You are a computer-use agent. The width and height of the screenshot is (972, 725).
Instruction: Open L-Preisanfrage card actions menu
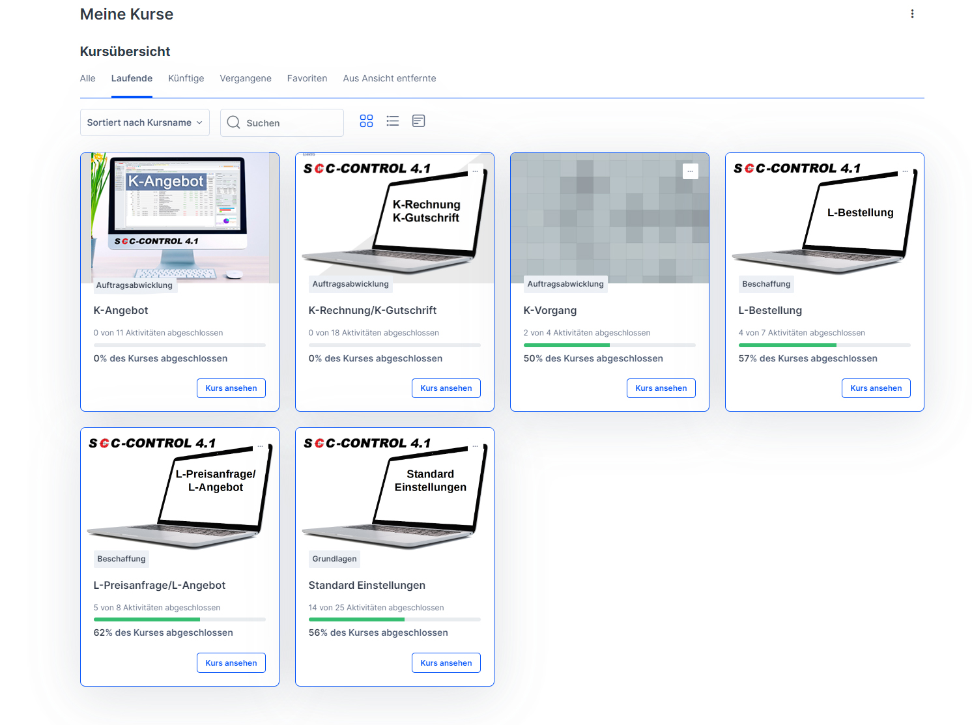(260, 446)
